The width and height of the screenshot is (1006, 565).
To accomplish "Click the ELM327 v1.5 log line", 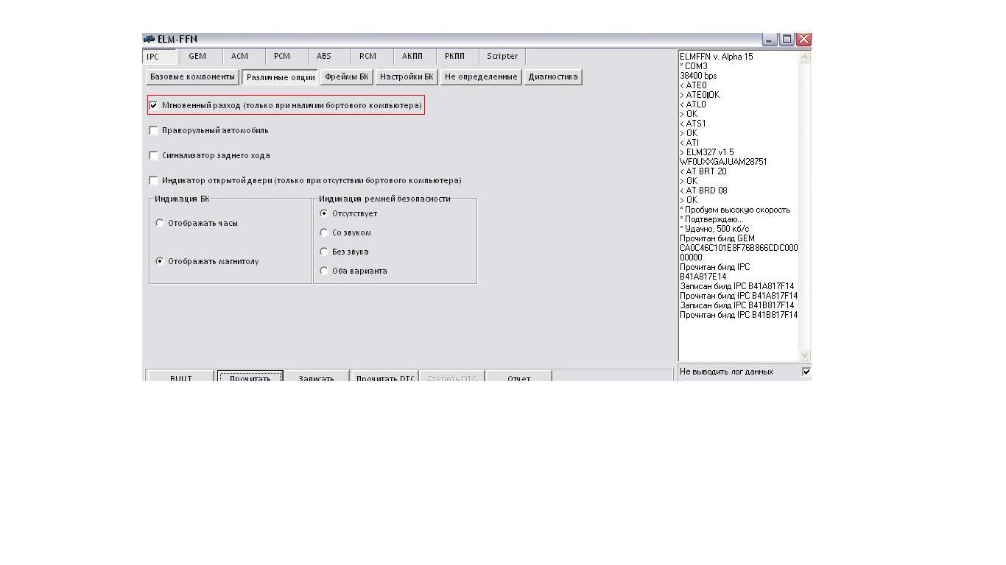I will (707, 152).
